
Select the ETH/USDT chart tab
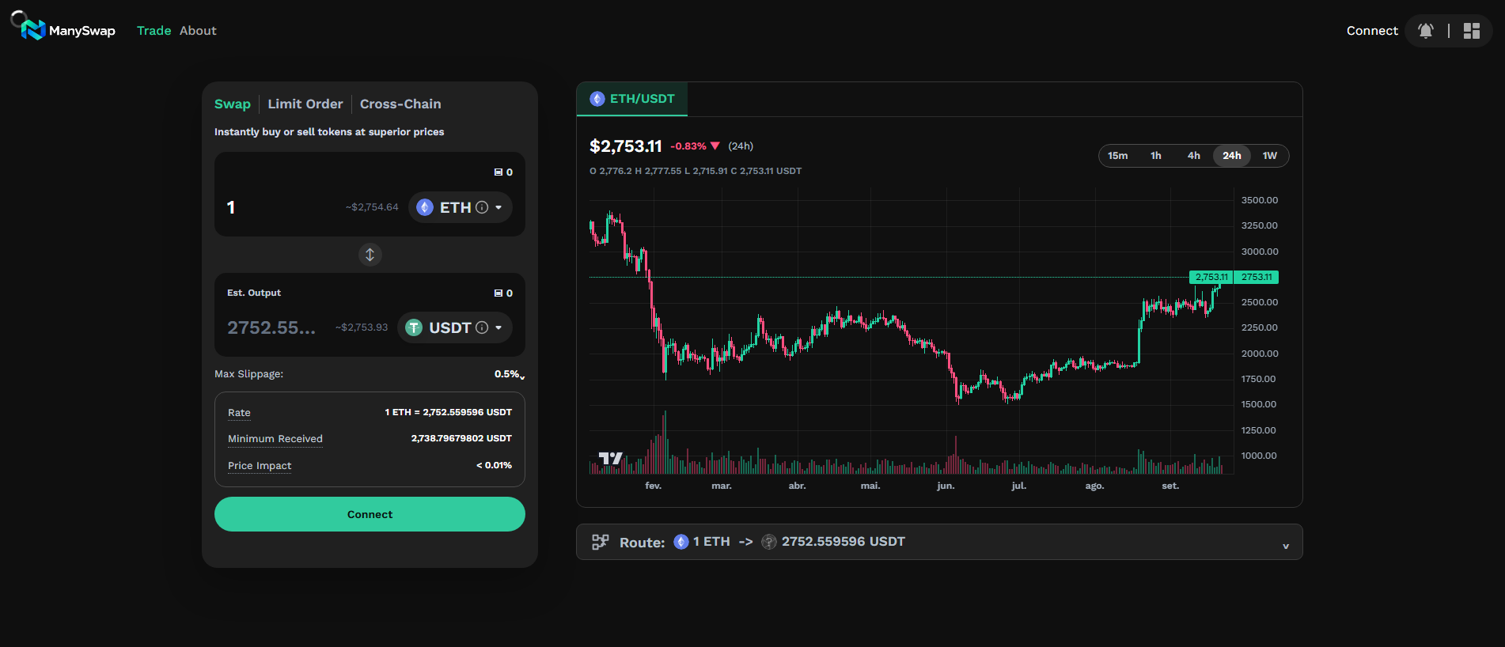coord(632,99)
